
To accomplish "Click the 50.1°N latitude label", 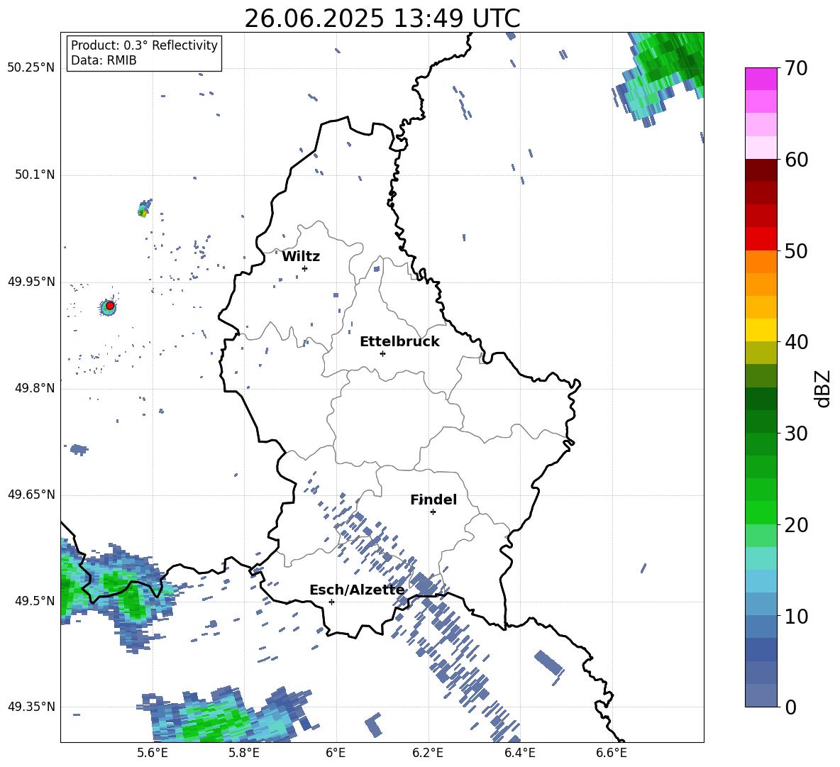I will [34, 175].
